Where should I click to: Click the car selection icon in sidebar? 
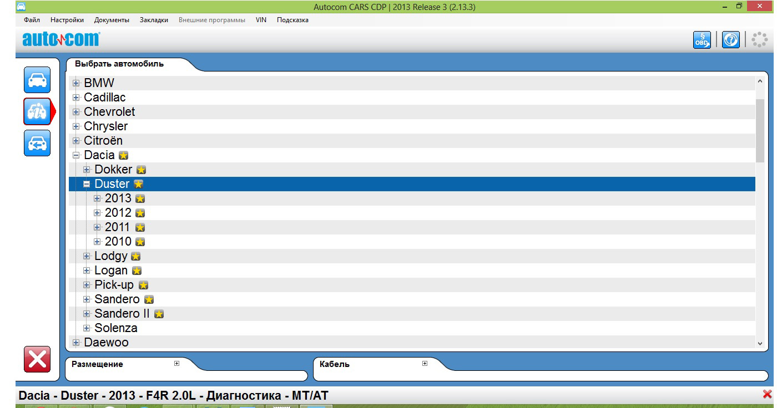click(37, 80)
